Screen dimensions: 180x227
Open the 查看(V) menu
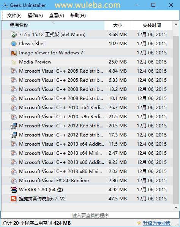(x=56, y=16)
